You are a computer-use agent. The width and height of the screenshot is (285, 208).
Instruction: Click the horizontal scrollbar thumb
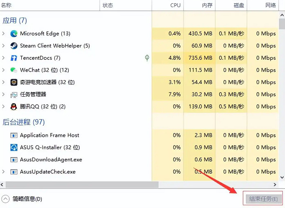[x=82, y=185]
